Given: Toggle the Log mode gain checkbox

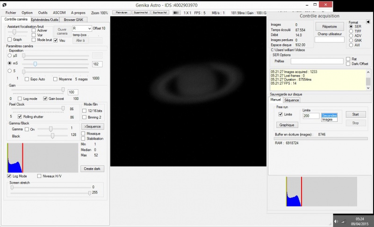Looking at the screenshot, I should 20,99.
